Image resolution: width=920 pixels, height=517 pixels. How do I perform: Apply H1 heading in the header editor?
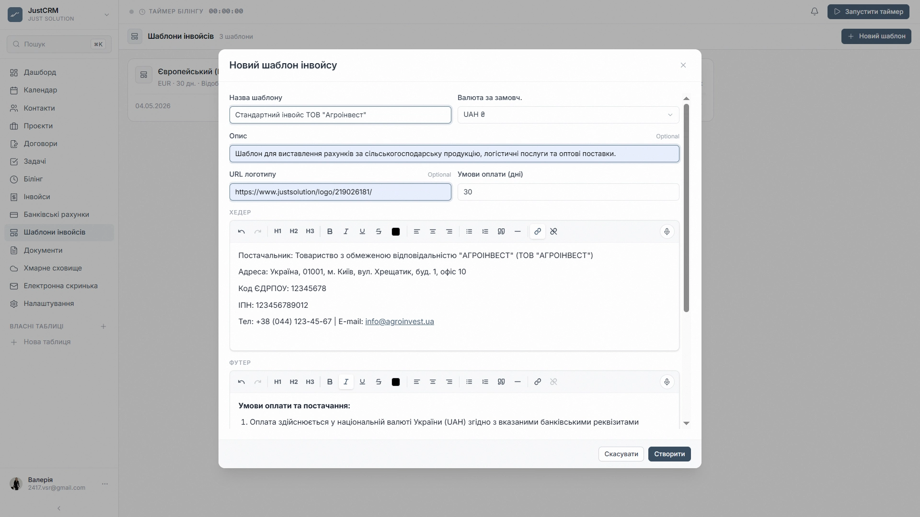click(277, 232)
